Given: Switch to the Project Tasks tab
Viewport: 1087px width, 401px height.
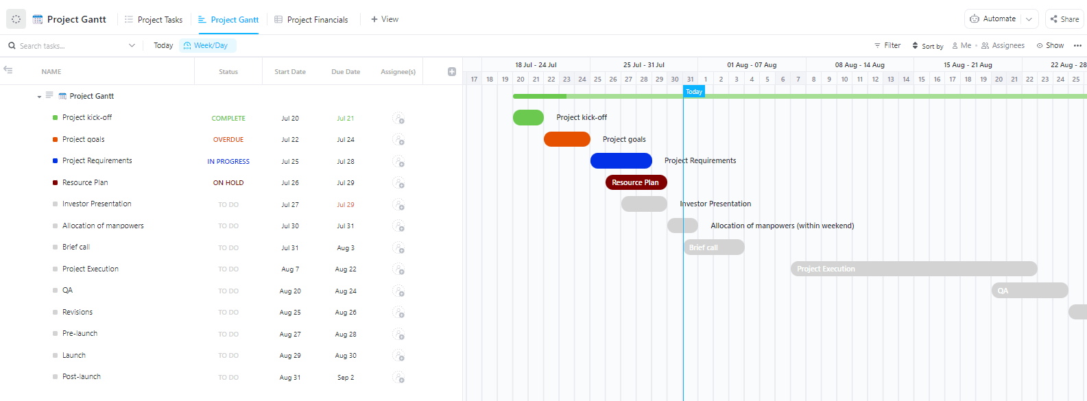Looking at the screenshot, I should coord(154,20).
